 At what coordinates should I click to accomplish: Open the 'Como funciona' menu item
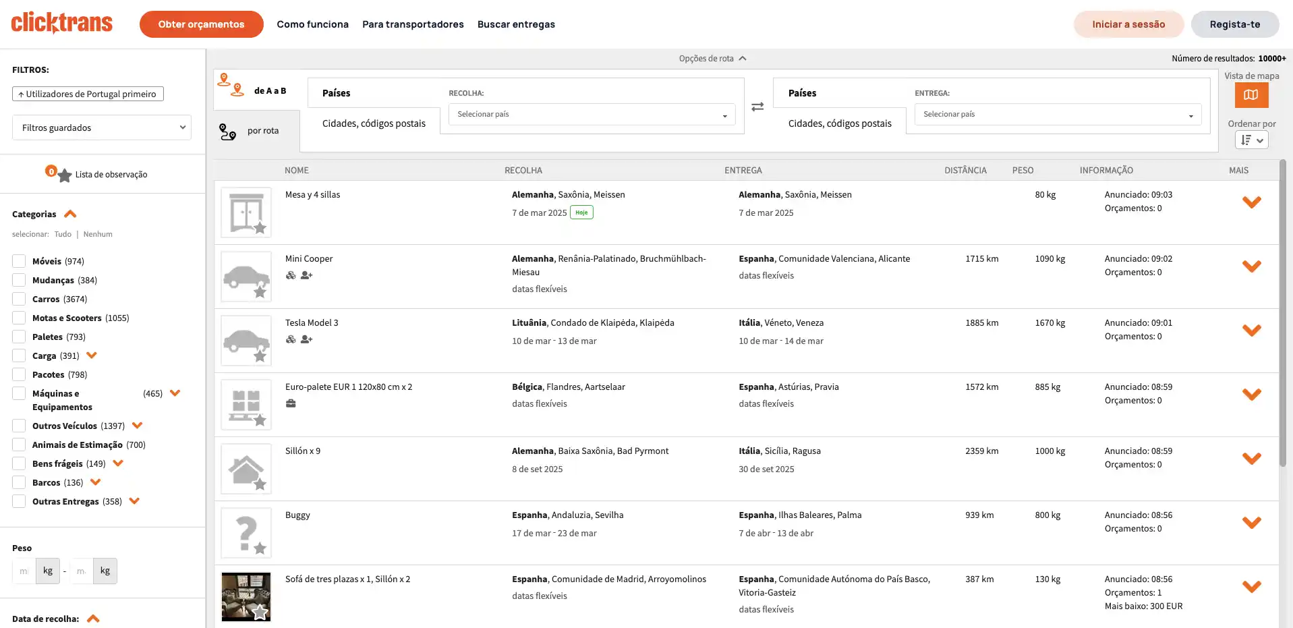coord(312,24)
